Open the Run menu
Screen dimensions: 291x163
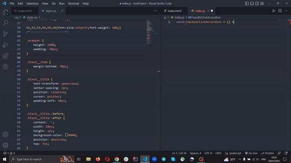tap(62, 4)
